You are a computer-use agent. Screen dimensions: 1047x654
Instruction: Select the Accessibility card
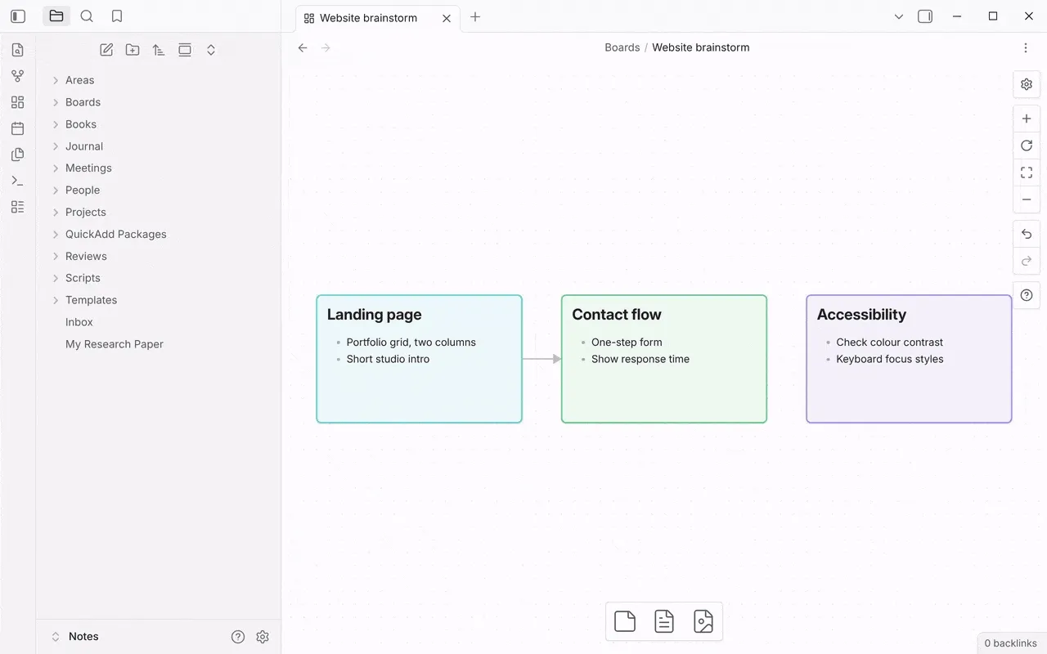[909, 359]
